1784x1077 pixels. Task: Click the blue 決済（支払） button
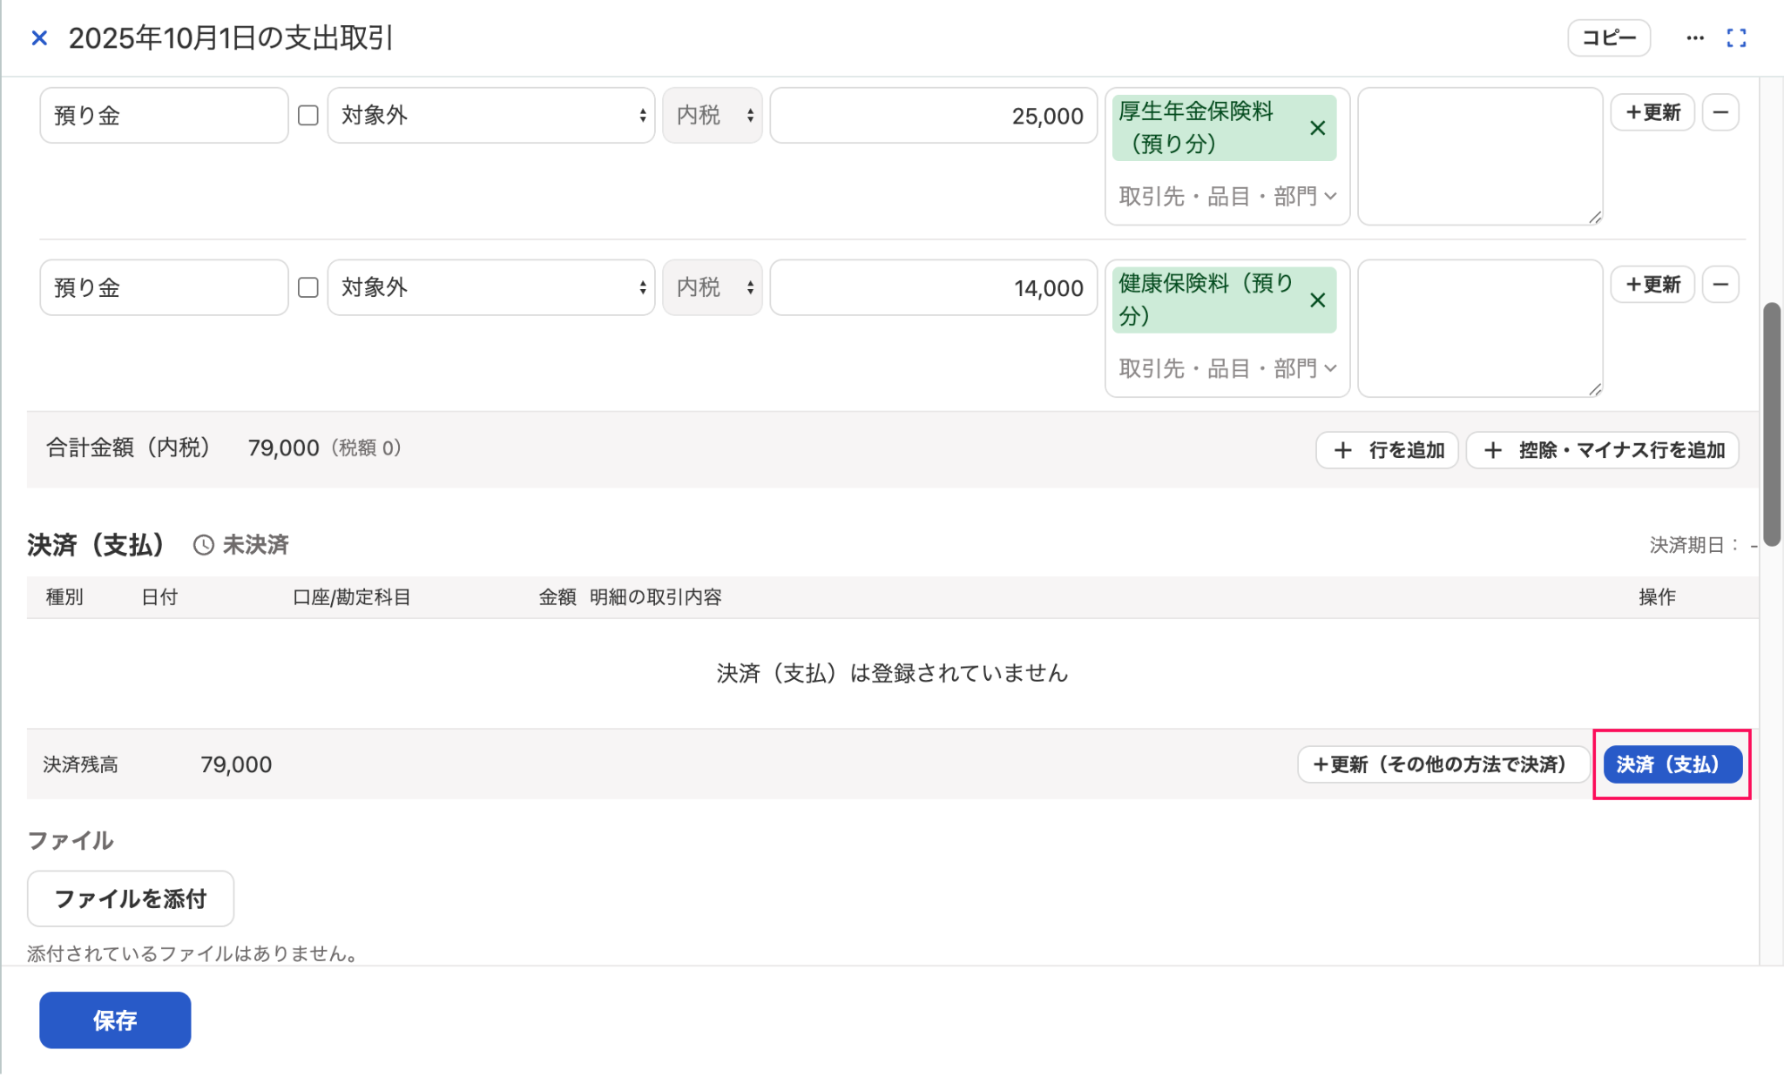(1672, 764)
